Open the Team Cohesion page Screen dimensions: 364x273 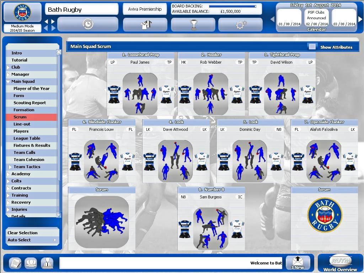click(31, 160)
